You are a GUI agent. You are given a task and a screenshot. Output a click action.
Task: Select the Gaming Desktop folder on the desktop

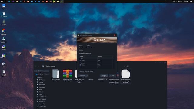click(4, 73)
